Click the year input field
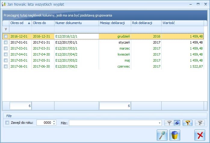 point(44,123)
